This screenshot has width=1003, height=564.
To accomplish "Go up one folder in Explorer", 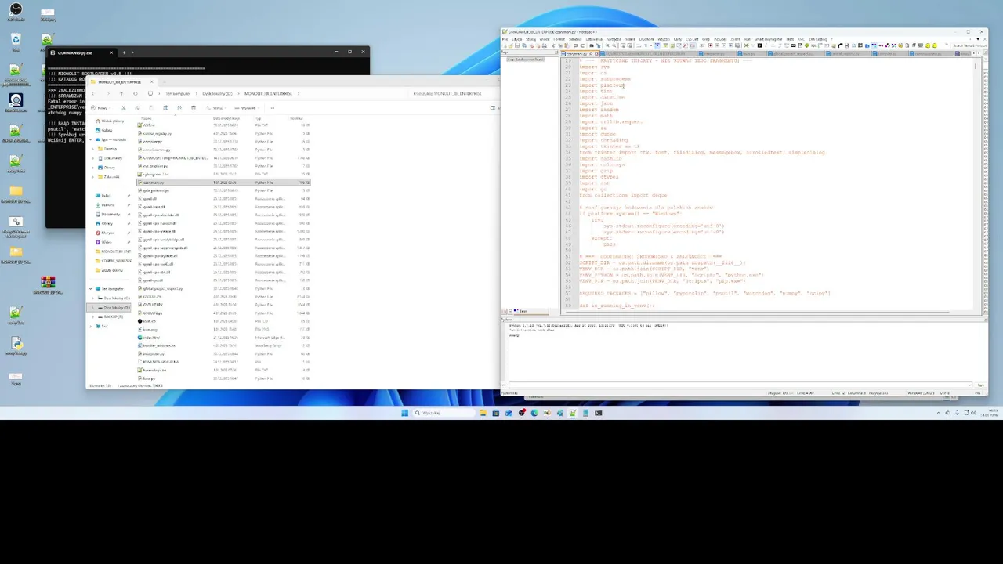I will coord(121,93).
